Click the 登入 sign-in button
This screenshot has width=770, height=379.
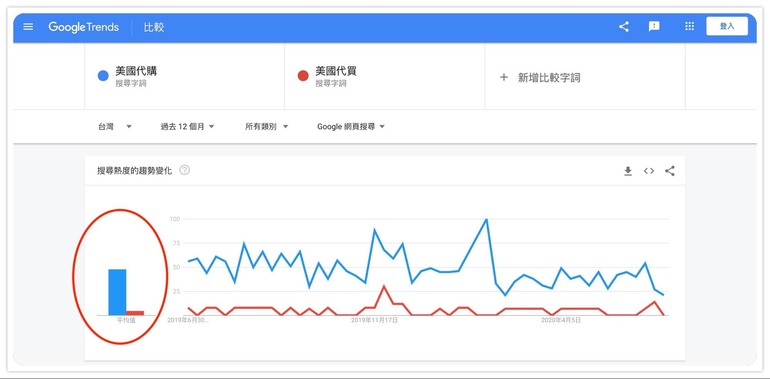coord(727,27)
